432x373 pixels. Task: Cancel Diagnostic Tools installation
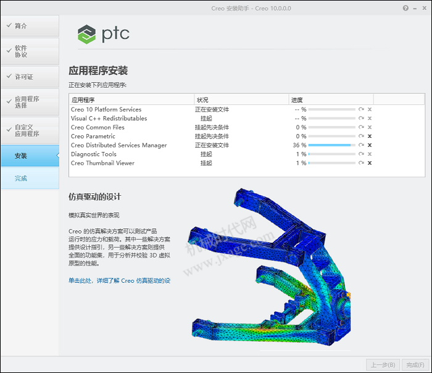coord(370,154)
